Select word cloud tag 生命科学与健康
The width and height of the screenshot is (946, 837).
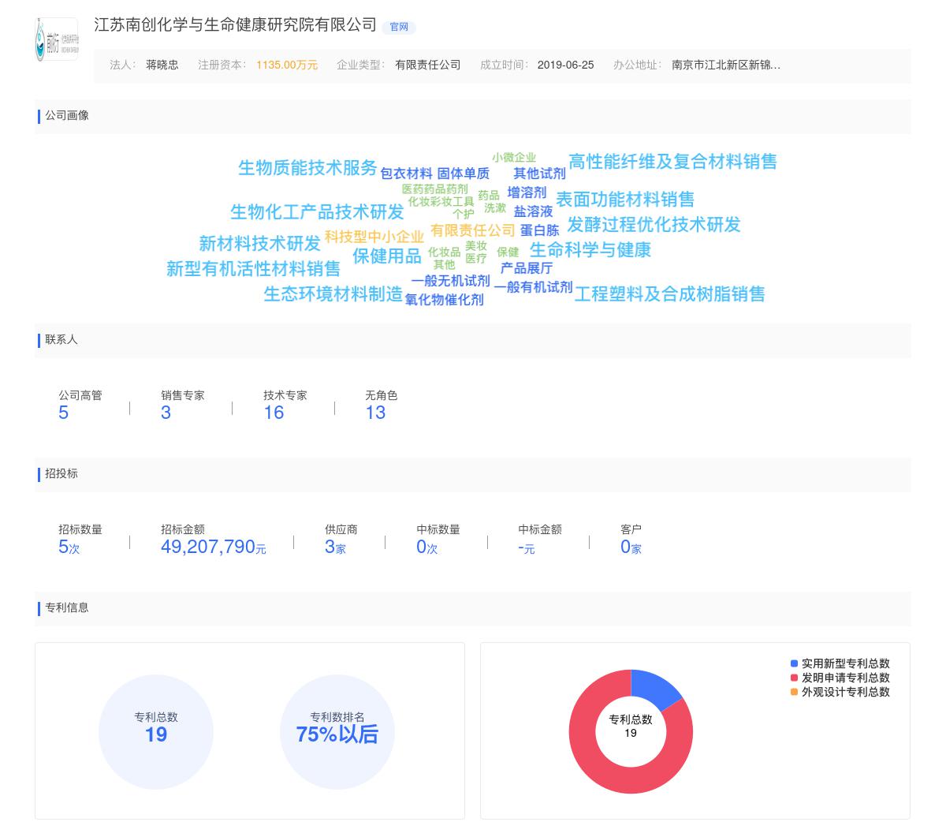[590, 250]
